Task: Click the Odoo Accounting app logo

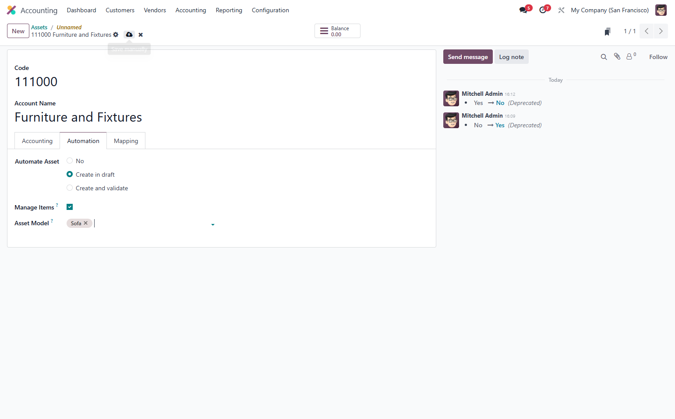Action: (x=11, y=10)
